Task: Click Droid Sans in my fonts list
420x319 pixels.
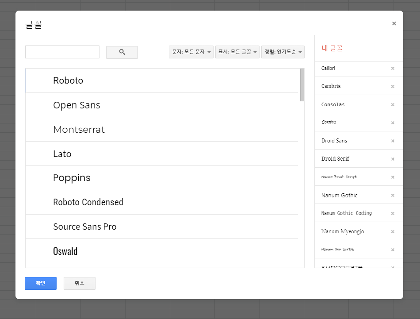Action: click(334, 141)
